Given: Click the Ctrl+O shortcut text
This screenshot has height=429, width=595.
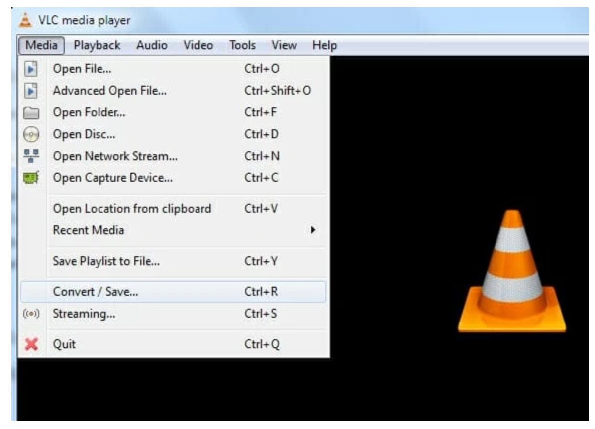Looking at the screenshot, I should [x=262, y=69].
